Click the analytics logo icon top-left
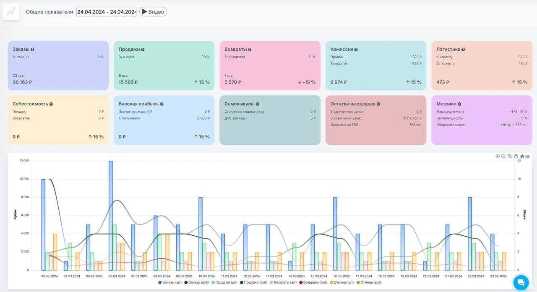Image resolution: width=537 pixels, height=292 pixels. (x=11, y=12)
